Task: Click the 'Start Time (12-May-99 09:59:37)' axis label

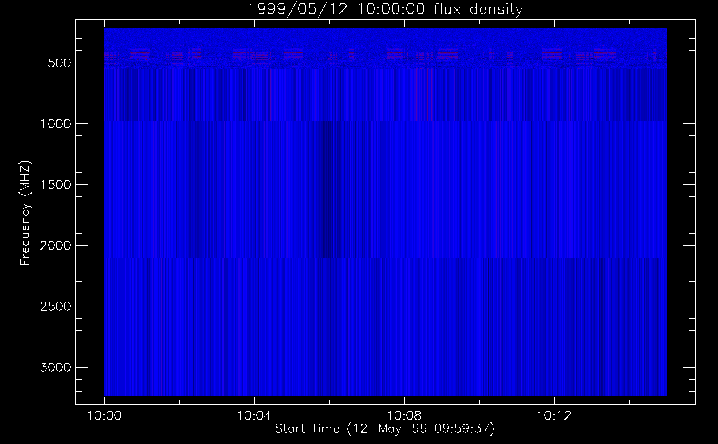Action: tap(385, 429)
